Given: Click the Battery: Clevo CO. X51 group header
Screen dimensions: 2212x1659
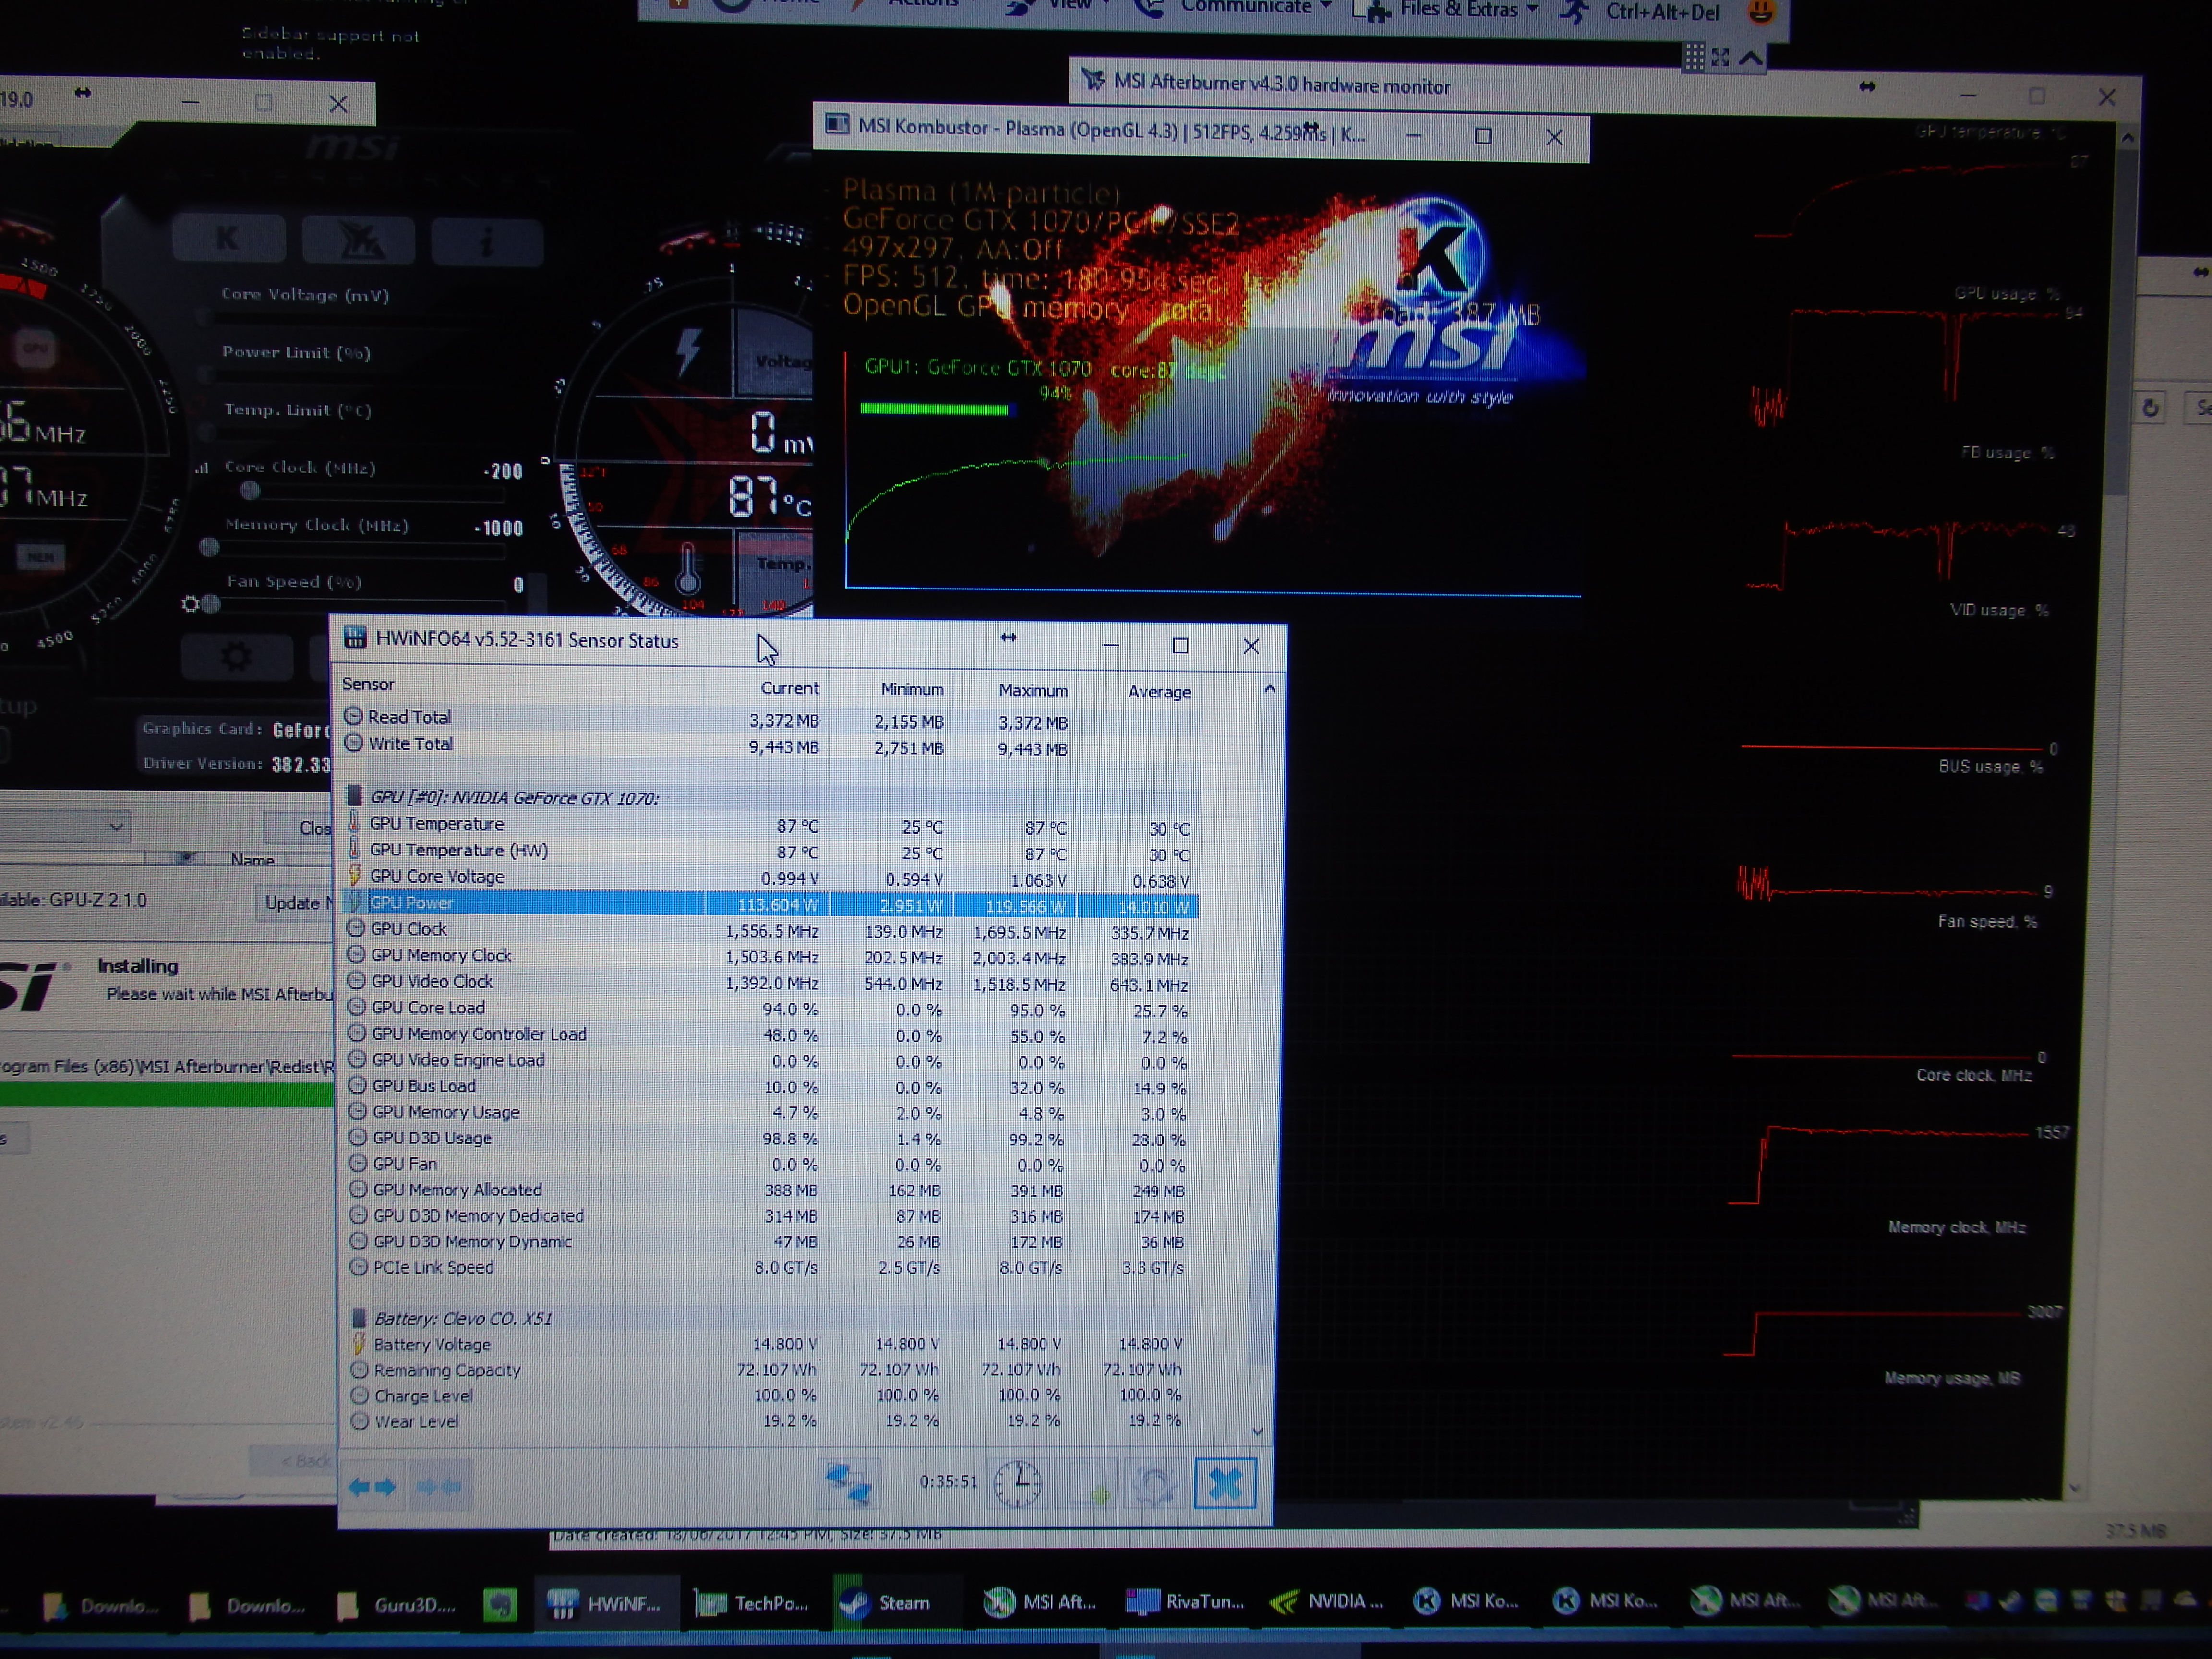Looking at the screenshot, I should point(770,1318).
